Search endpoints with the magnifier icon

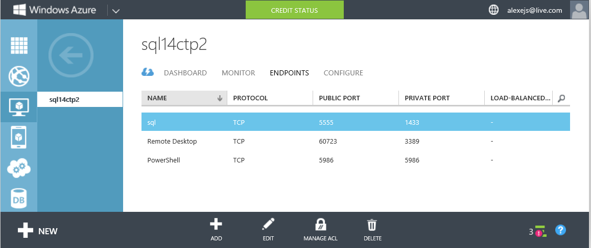point(561,98)
